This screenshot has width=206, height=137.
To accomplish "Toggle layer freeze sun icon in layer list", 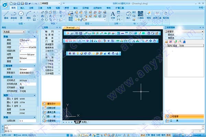I will tap(78, 20).
